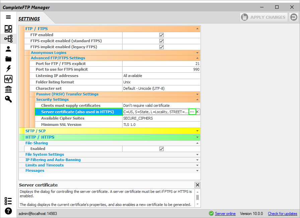Viewport: 300px width, 218px height.
Task: Select the settings tree icon in sidebar
Action: [8, 39]
